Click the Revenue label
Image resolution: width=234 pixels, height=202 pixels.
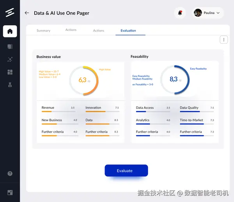[48, 108]
